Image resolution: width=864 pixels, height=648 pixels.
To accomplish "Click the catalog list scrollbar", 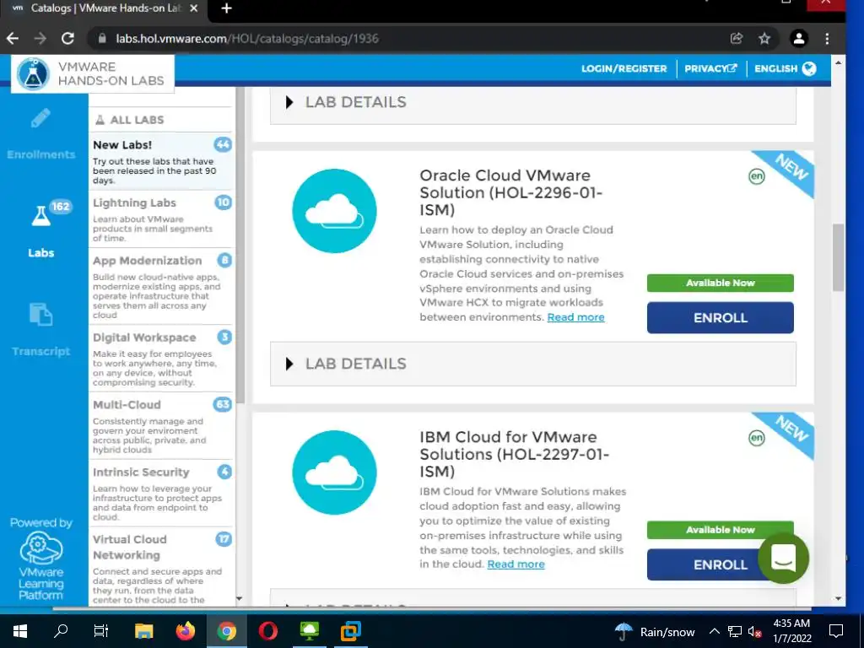I will 240,246.
